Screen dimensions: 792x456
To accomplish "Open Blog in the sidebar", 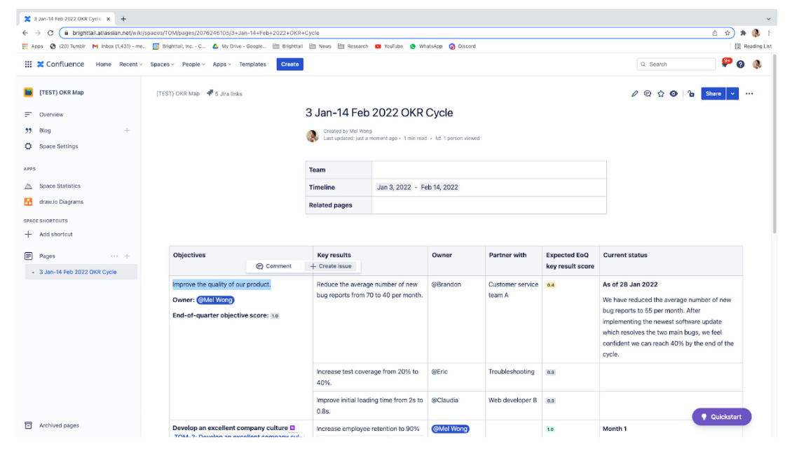I will (45, 130).
